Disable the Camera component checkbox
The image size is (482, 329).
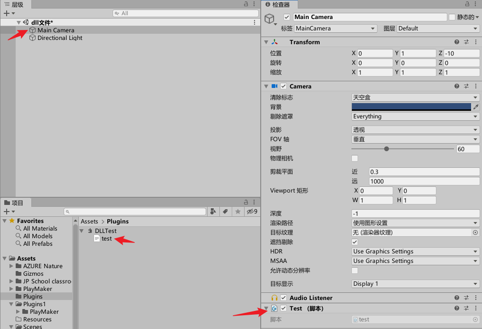click(284, 86)
